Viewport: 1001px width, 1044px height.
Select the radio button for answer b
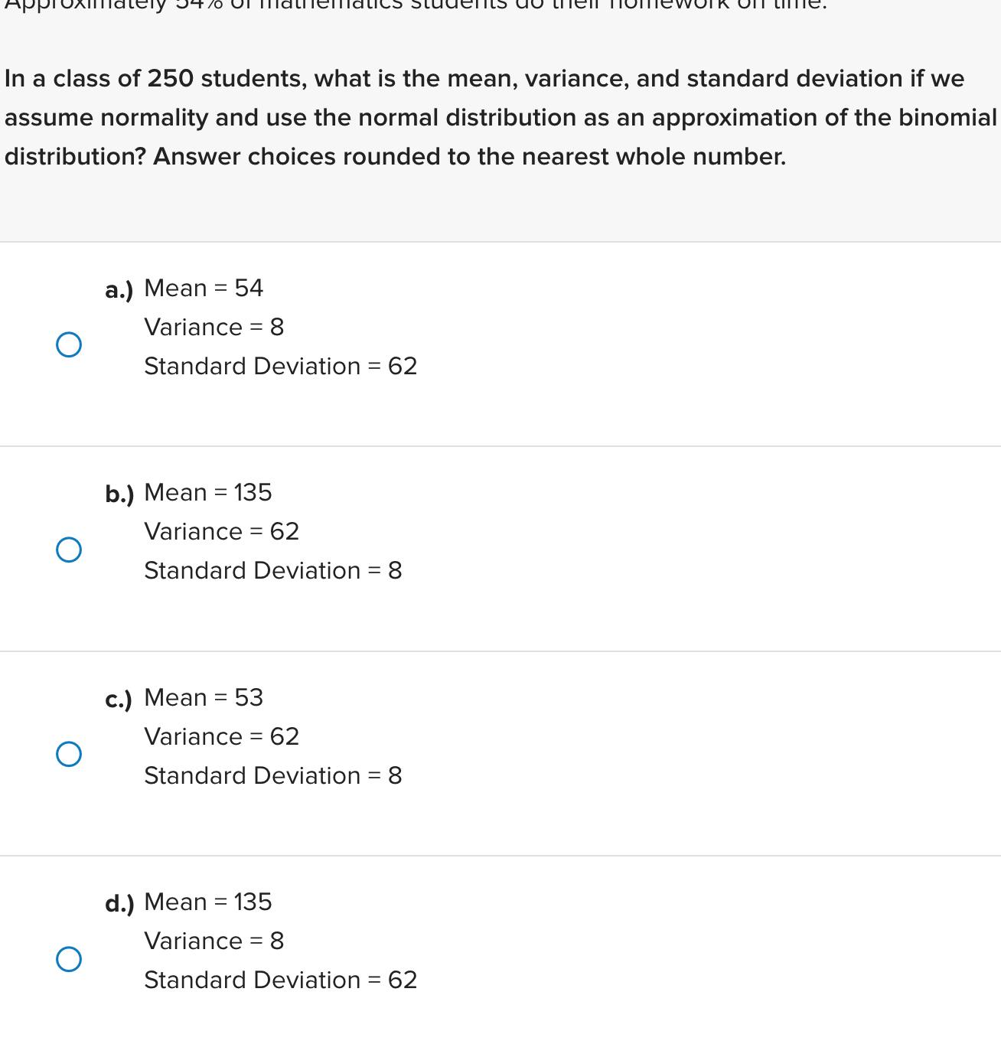pyautogui.click(x=69, y=549)
